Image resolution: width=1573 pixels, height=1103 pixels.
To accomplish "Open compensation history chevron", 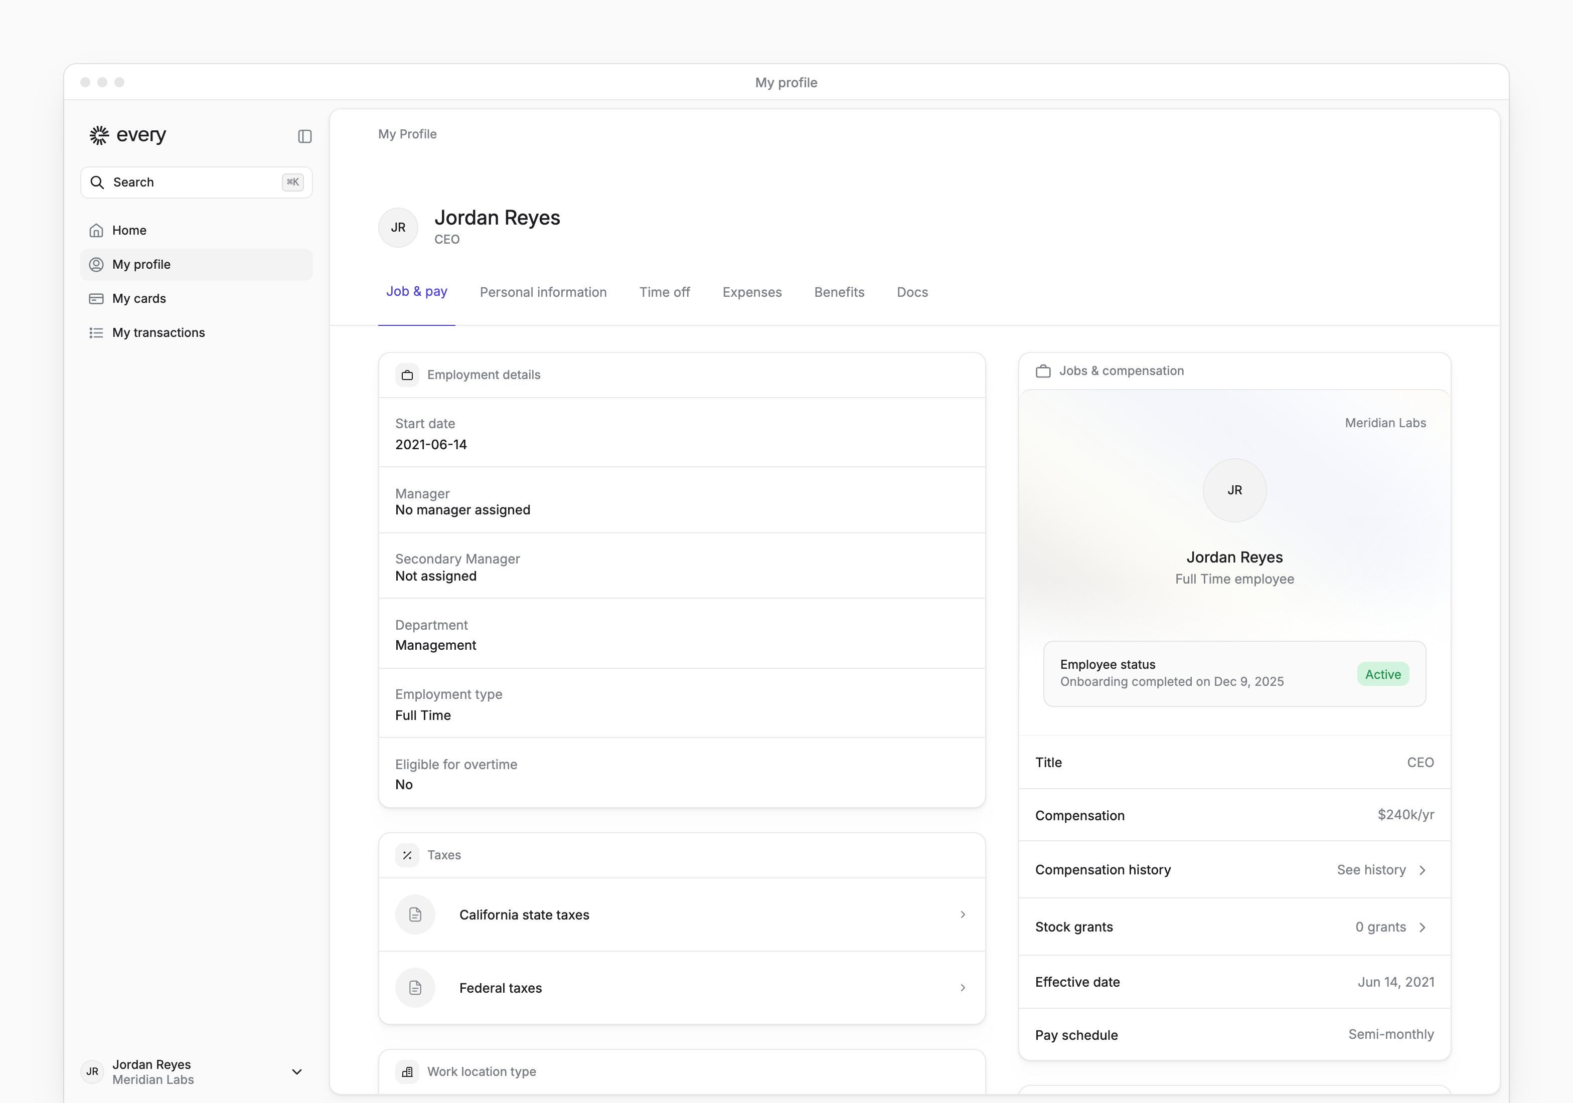I will (1423, 870).
